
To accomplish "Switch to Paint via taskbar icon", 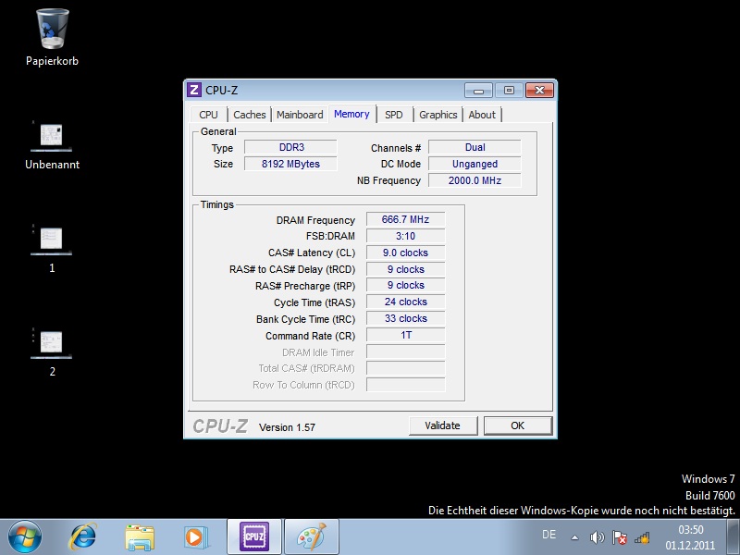I will click(x=312, y=537).
